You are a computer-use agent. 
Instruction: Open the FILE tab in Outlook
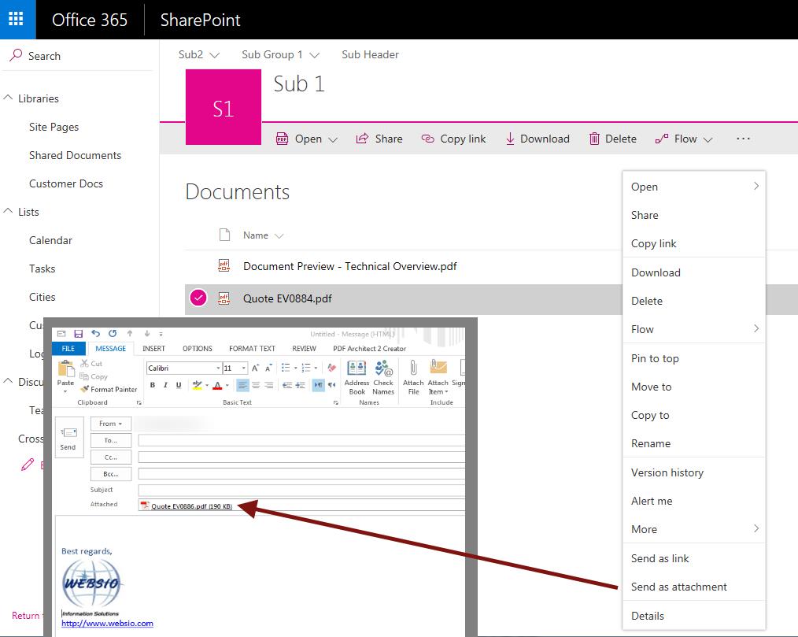(x=68, y=348)
